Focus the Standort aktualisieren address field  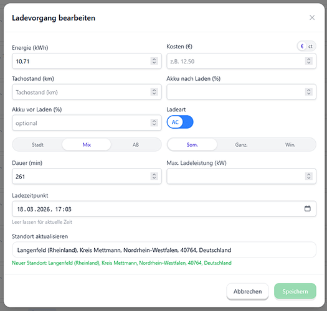pyautogui.click(x=164, y=250)
